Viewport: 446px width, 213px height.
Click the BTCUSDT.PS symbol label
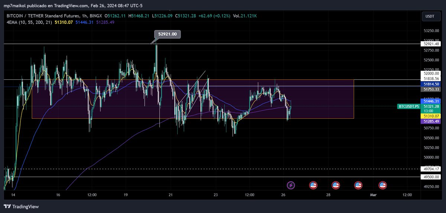pos(408,106)
